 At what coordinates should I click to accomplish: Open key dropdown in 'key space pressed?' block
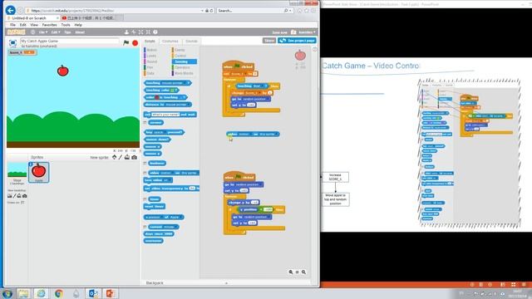click(165, 132)
